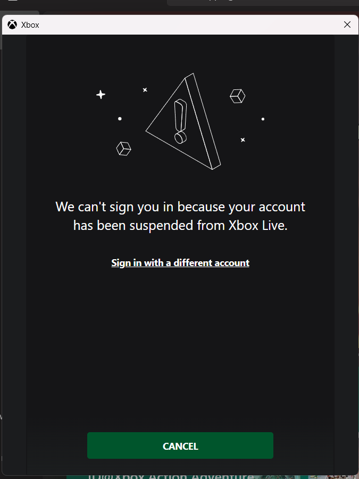Click the small x sparkle right of triangle
The width and height of the screenshot is (359, 479).
[x=243, y=140]
